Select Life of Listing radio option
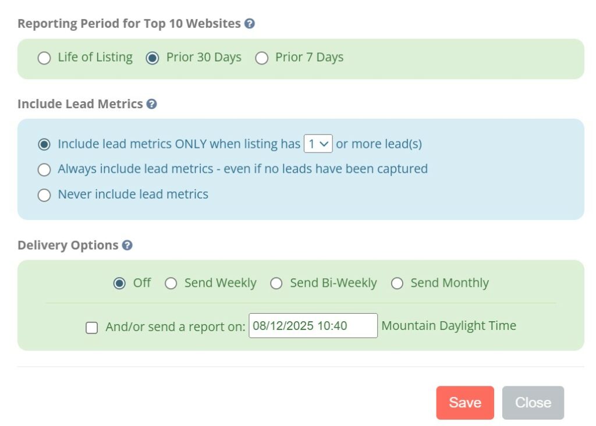This screenshot has width=596, height=426. tap(44, 58)
